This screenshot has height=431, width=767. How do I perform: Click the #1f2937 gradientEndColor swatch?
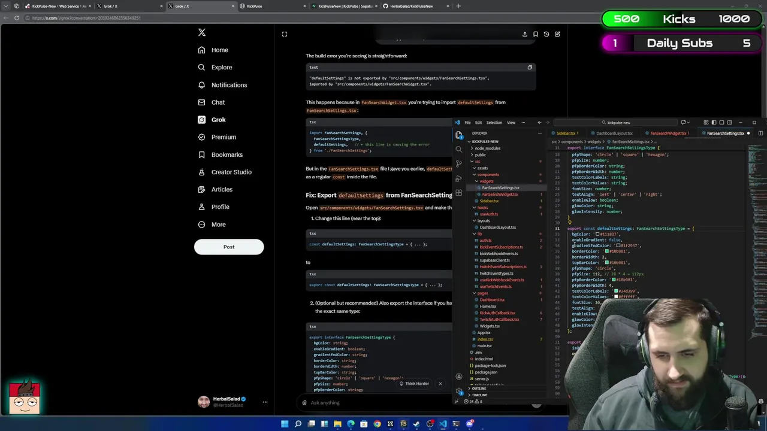point(618,245)
